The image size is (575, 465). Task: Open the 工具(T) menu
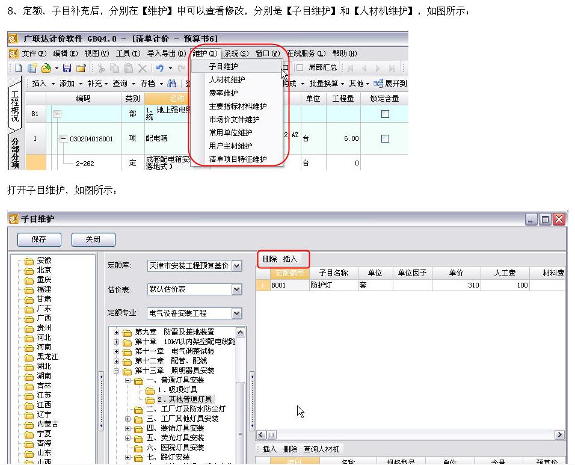point(128,54)
